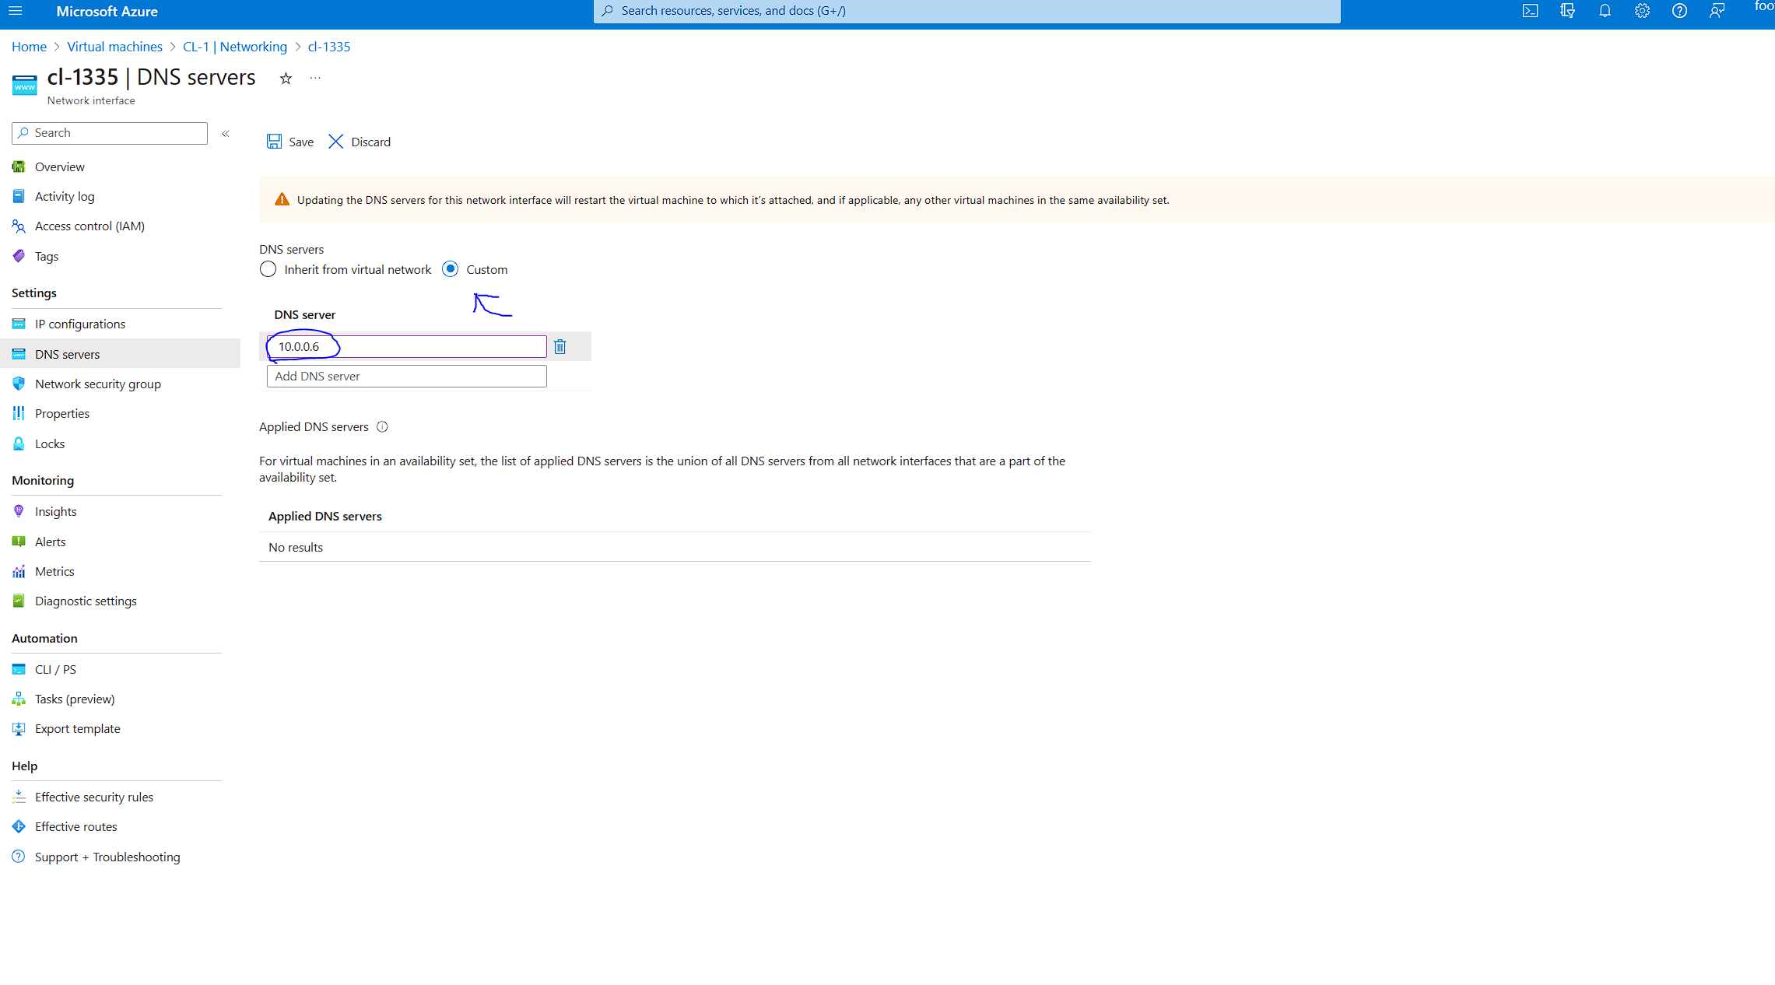Navigate to Virtual machines via breadcrumb
The height and width of the screenshot is (985, 1775).
(114, 46)
